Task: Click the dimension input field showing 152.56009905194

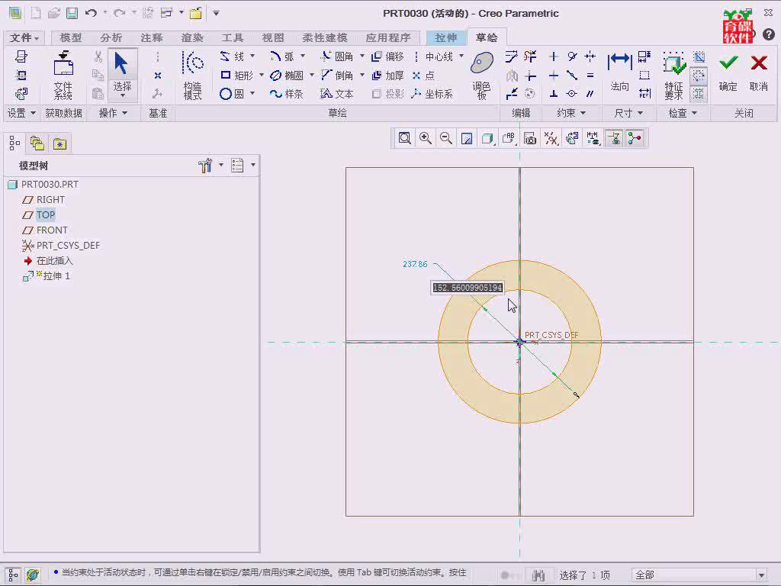Action: click(x=468, y=288)
